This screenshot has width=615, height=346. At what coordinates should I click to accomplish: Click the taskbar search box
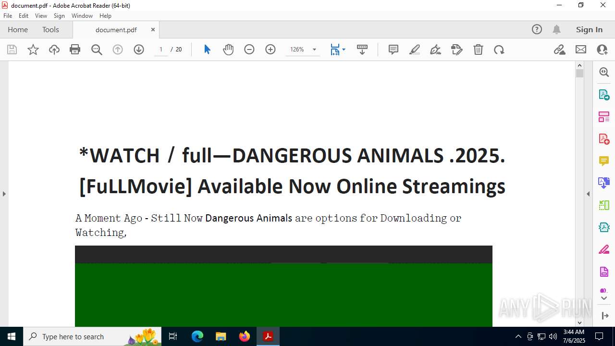point(92,336)
